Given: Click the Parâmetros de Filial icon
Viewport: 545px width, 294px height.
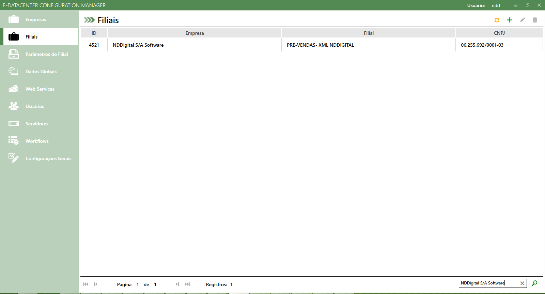Looking at the screenshot, I should pos(14,54).
